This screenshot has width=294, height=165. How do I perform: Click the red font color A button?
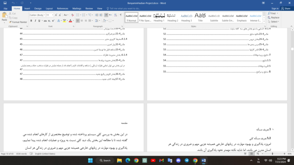[70, 21]
